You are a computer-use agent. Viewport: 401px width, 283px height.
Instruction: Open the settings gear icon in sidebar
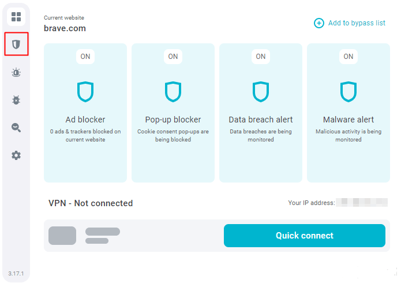tap(16, 155)
